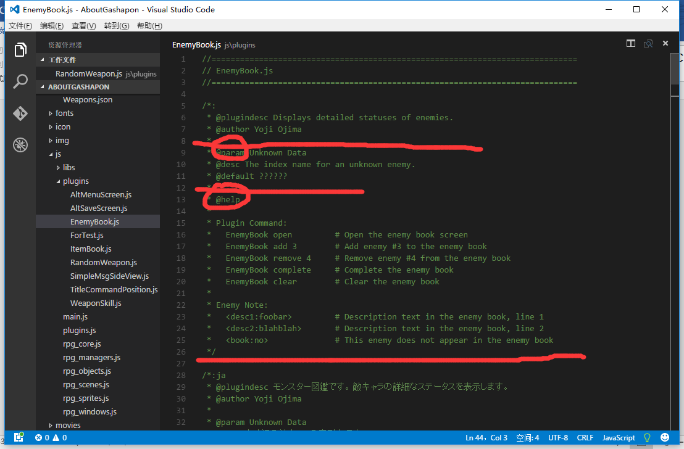The height and width of the screenshot is (449, 684).
Task: Open the changes preview icon in editor toolbar
Action: [648, 43]
